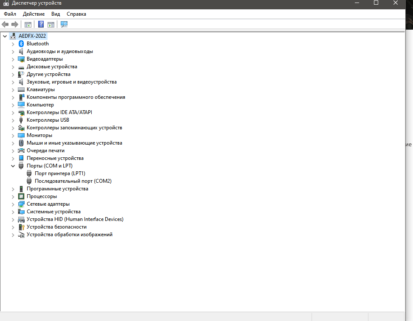Viewport: 413px width, 321px height.
Task: Click the Клавиатуры keyboard icon
Action: coord(21,89)
